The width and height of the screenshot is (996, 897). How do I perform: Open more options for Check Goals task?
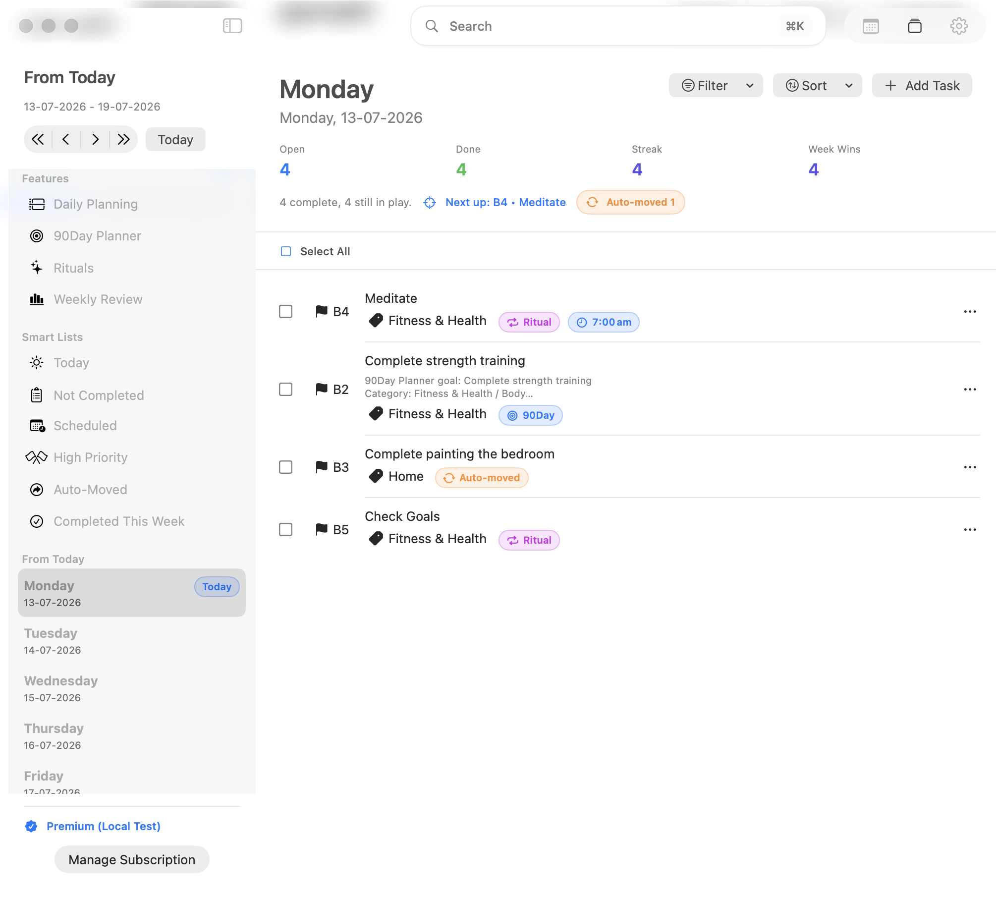[x=970, y=530]
